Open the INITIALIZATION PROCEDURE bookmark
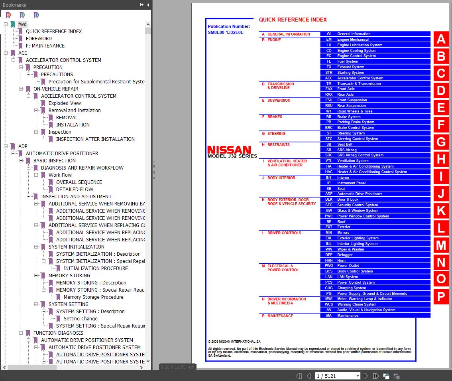The width and height of the screenshot is (452, 381). [x=96, y=268]
